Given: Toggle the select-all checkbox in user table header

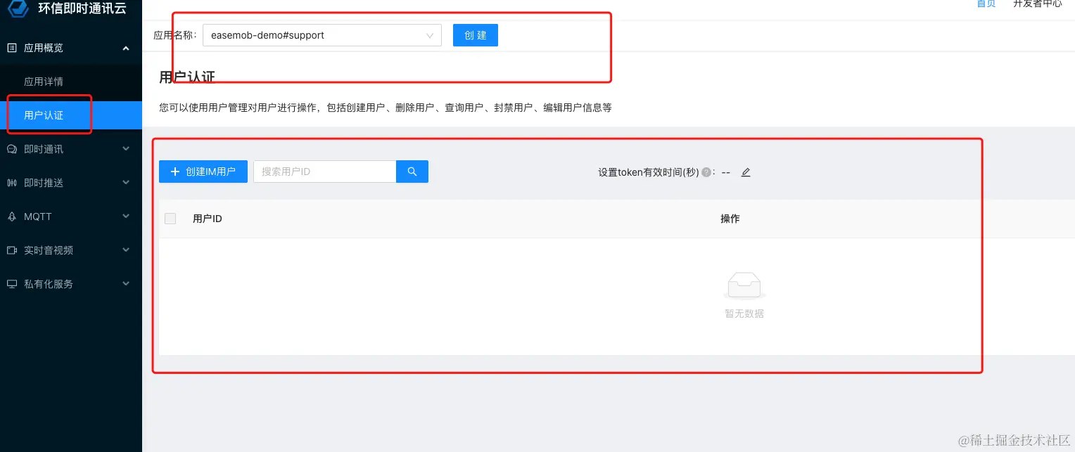Looking at the screenshot, I should pyautogui.click(x=170, y=218).
